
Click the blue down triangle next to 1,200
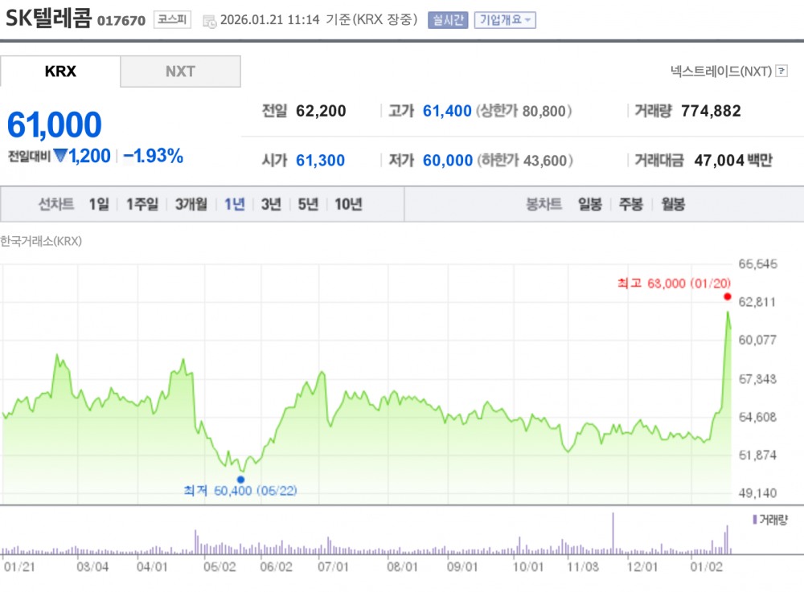(x=60, y=157)
